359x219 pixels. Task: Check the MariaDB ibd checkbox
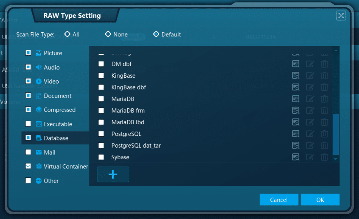pos(101,122)
